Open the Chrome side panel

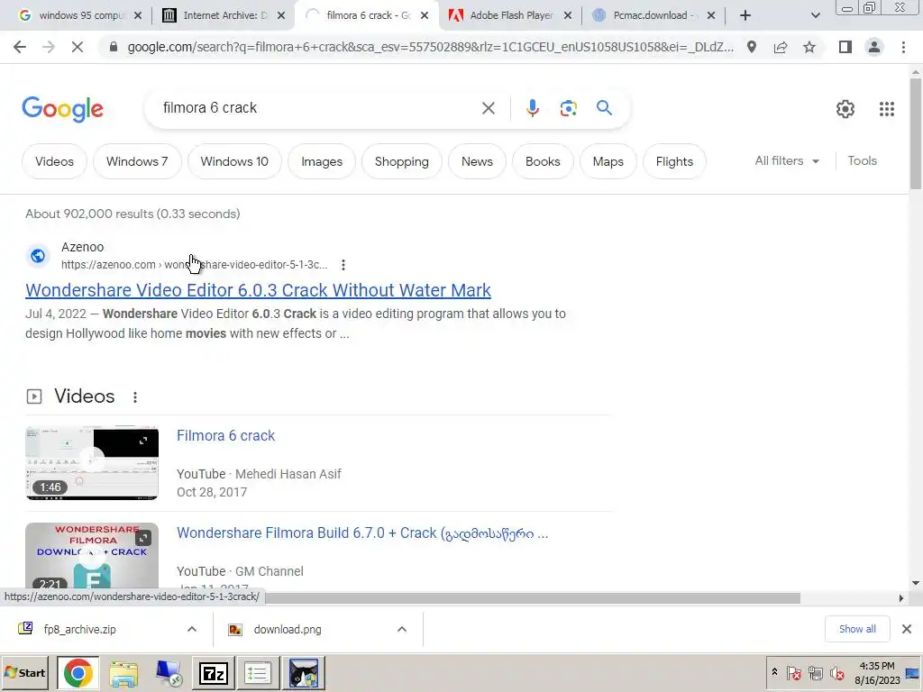[x=845, y=47]
